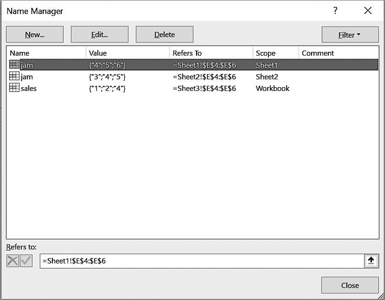
Task: Expand the Filter dropdown
Action: 350,35
